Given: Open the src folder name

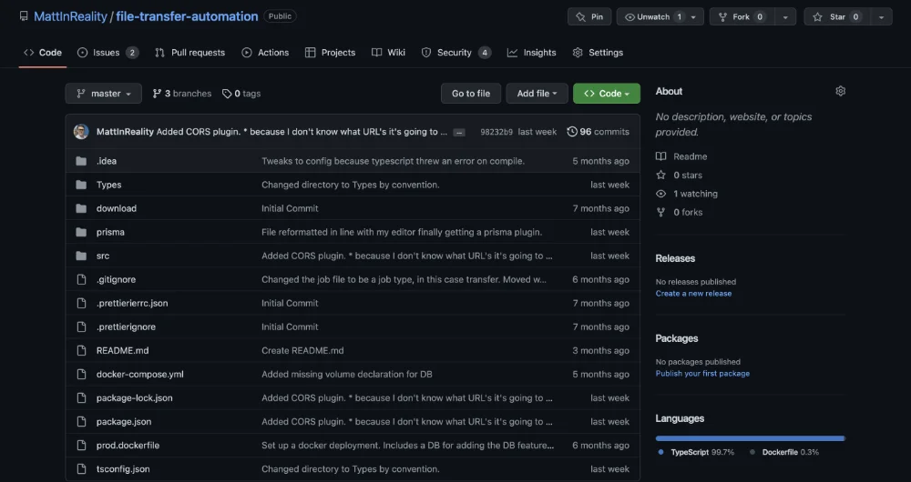Looking at the screenshot, I should click(103, 256).
